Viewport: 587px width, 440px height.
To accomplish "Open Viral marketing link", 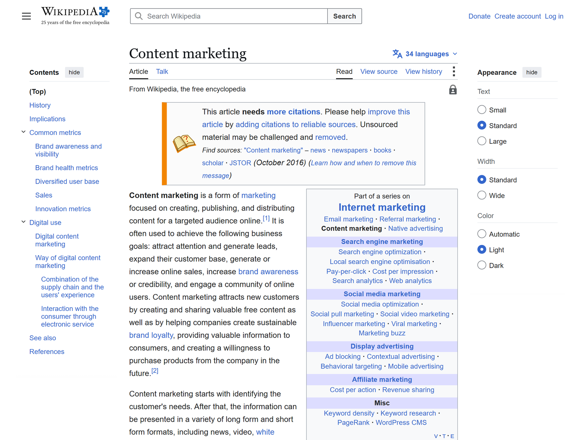I will 414,324.
